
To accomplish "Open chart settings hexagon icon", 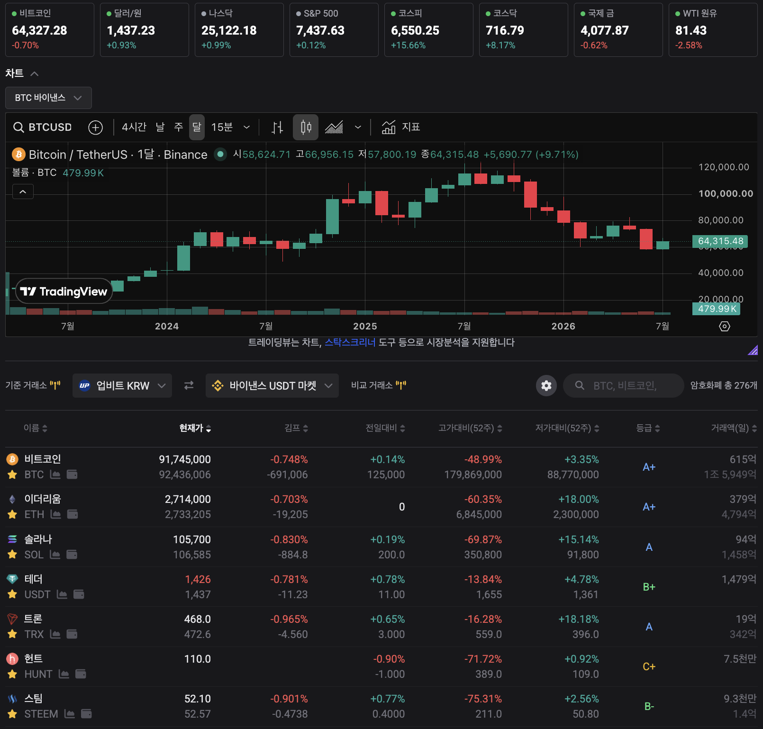I will pyautogui.click(x=725, y=326).
